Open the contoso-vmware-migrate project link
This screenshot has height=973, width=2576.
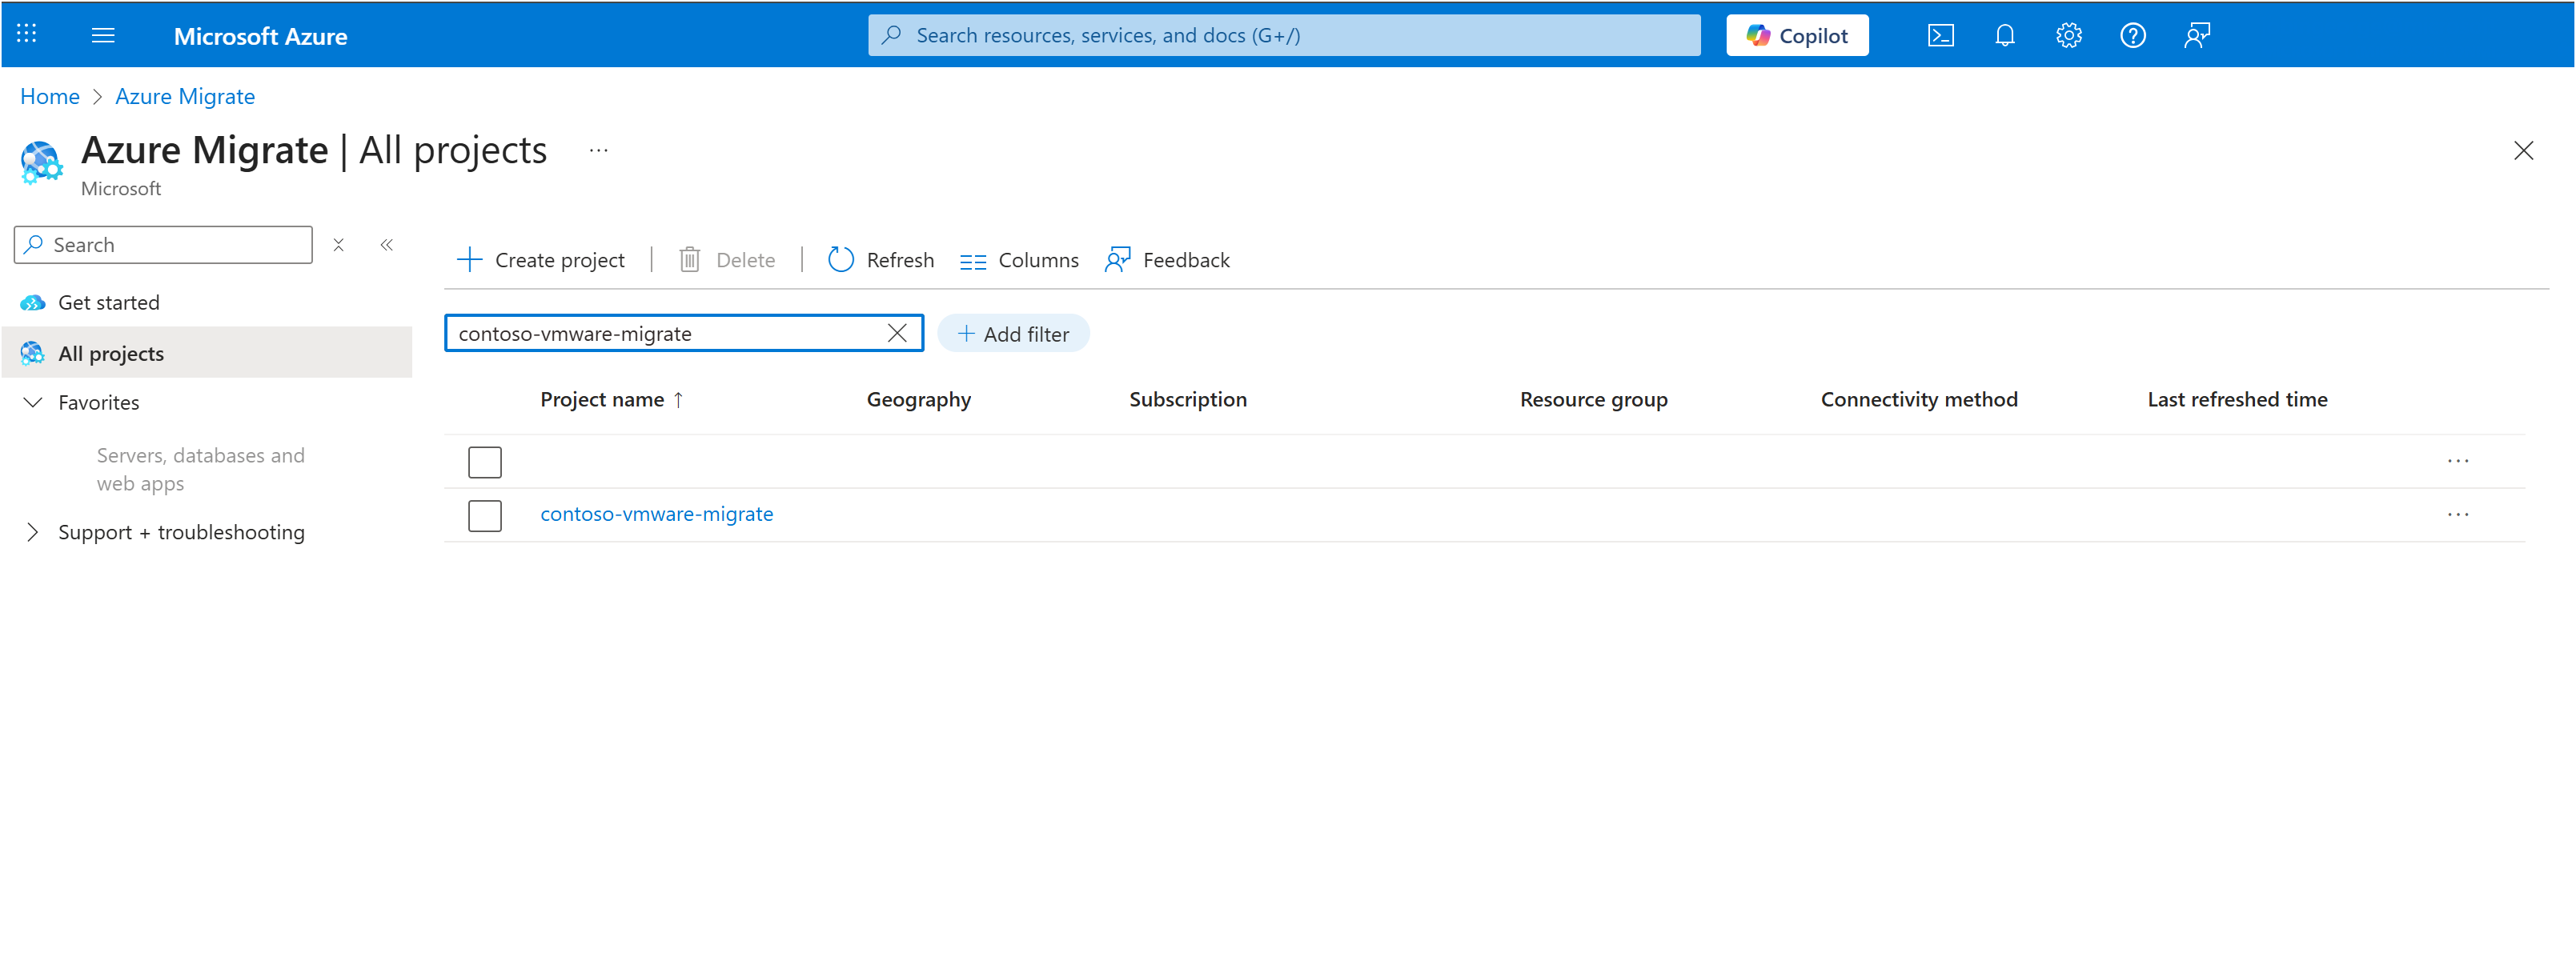[x=656, y=514]
